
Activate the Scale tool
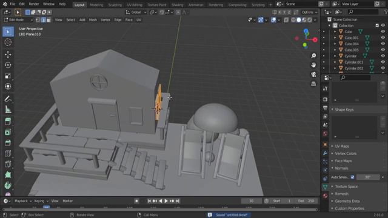tap(8, 76)
